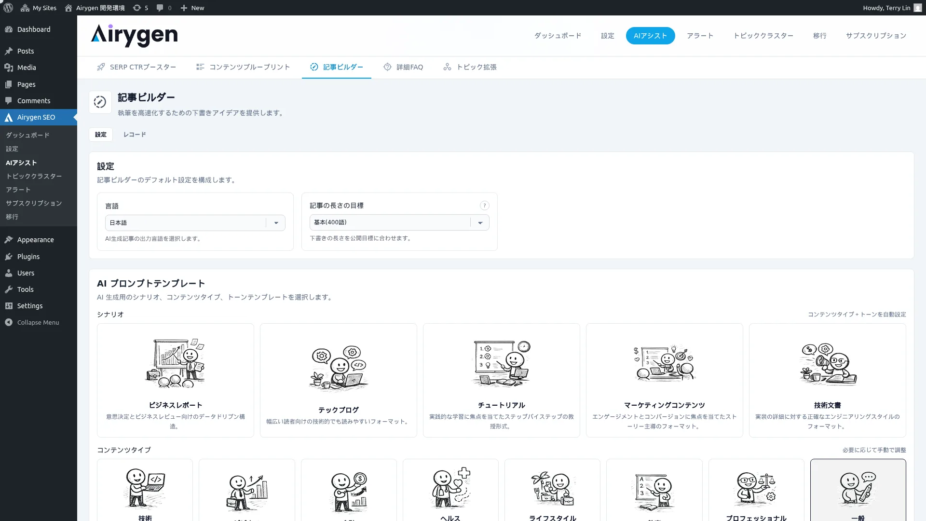Click the Terry Lin user avatar

[917, 8]
